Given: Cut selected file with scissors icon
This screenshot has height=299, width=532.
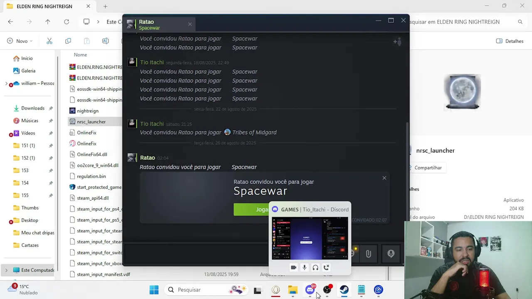Looking at the screenshot, I should pos(49,41).
